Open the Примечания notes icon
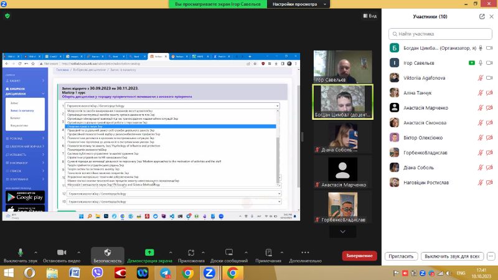Screen dimensions: 498x280 pyautogui.click(x=268, y=252)
